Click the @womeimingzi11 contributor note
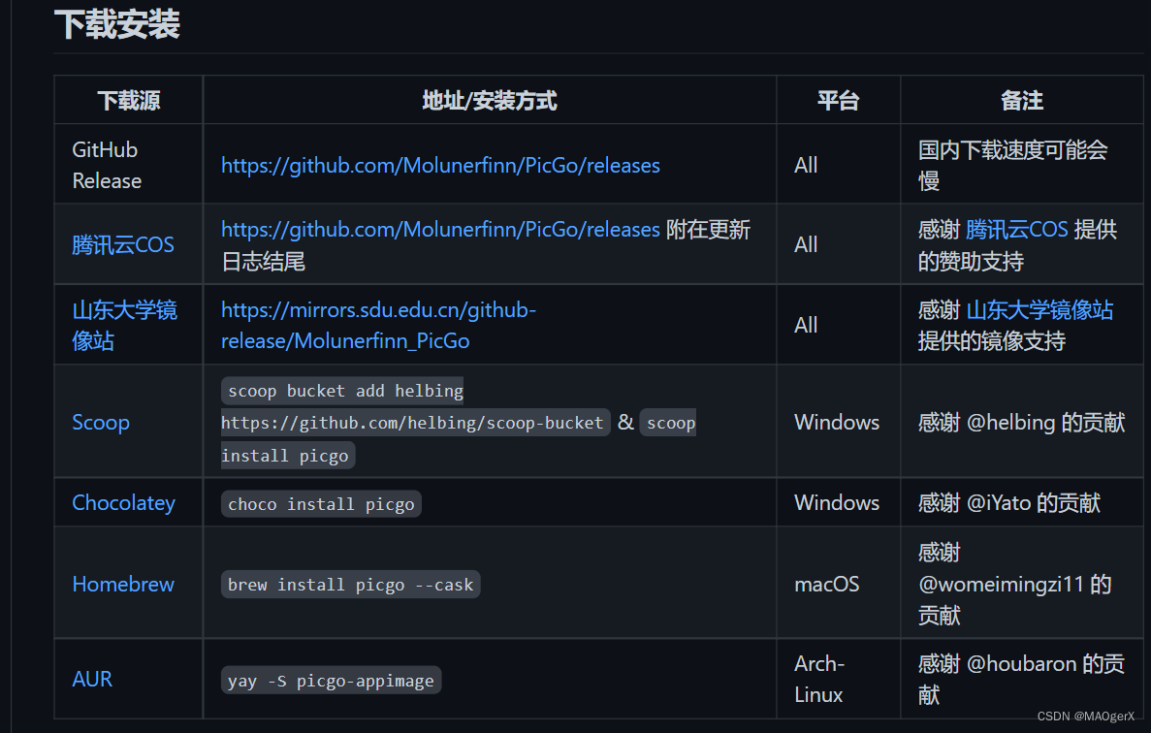Image resolution: width=1151 pixels, height=733 pixels. 1014,584
